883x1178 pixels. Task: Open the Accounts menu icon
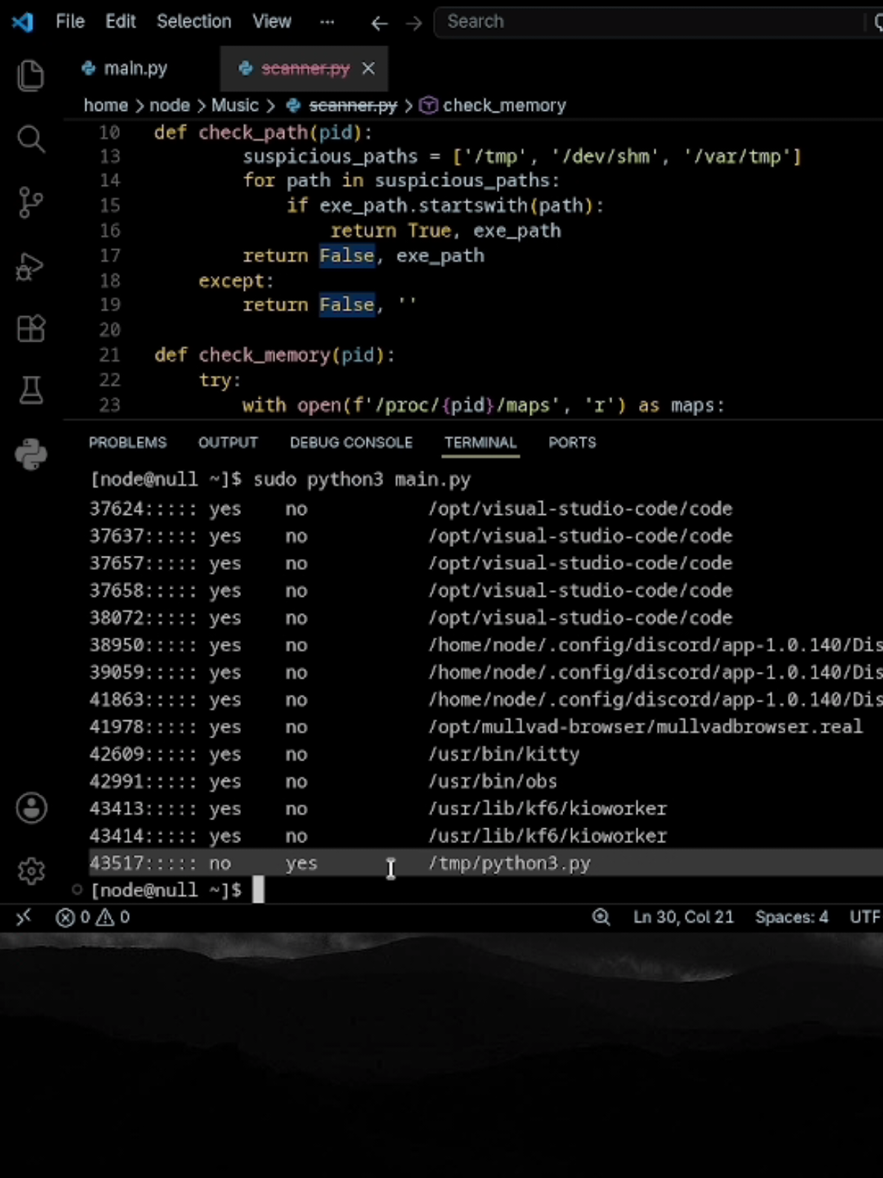pos(31,808)
